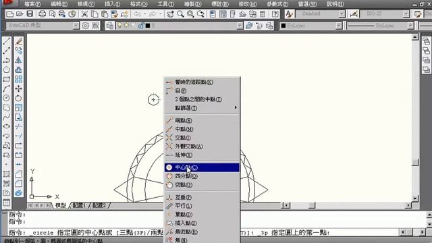
Task: Select the Arc tool
Action: click(x=6, y=88)
